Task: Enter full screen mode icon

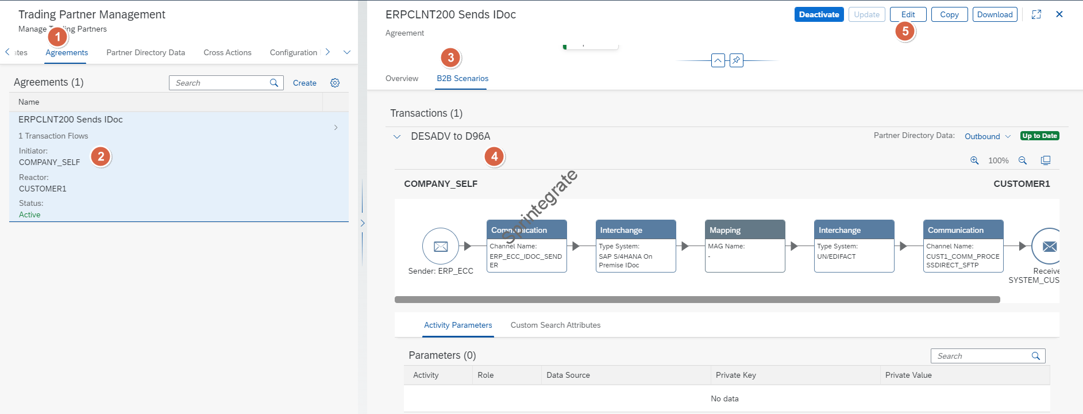Action: point(1036,14)
